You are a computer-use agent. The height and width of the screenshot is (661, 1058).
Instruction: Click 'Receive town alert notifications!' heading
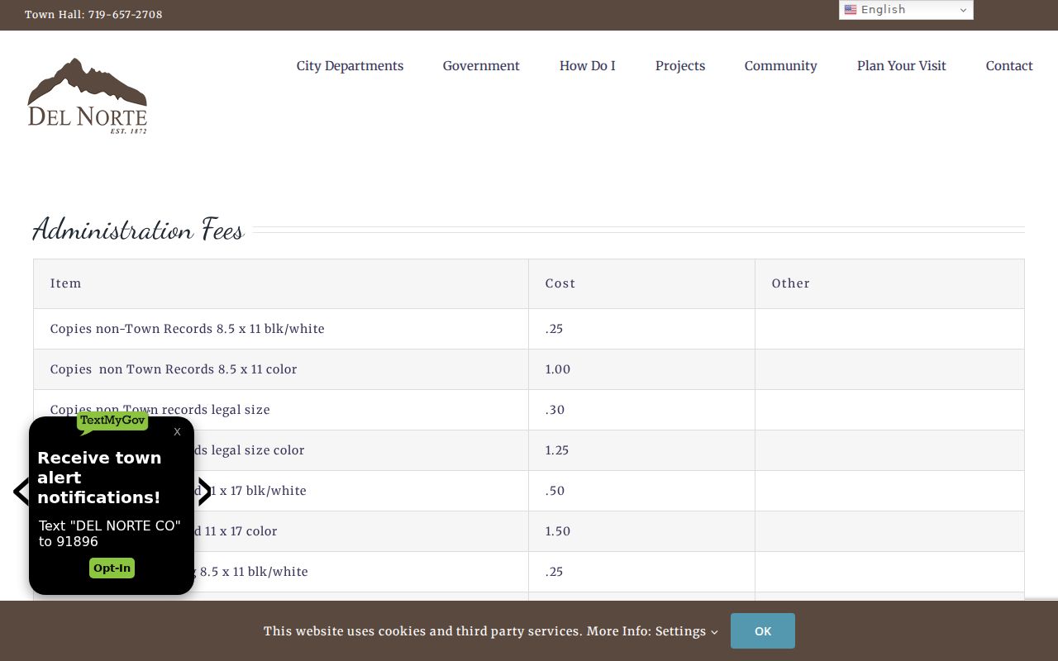[x=99, y=478]
